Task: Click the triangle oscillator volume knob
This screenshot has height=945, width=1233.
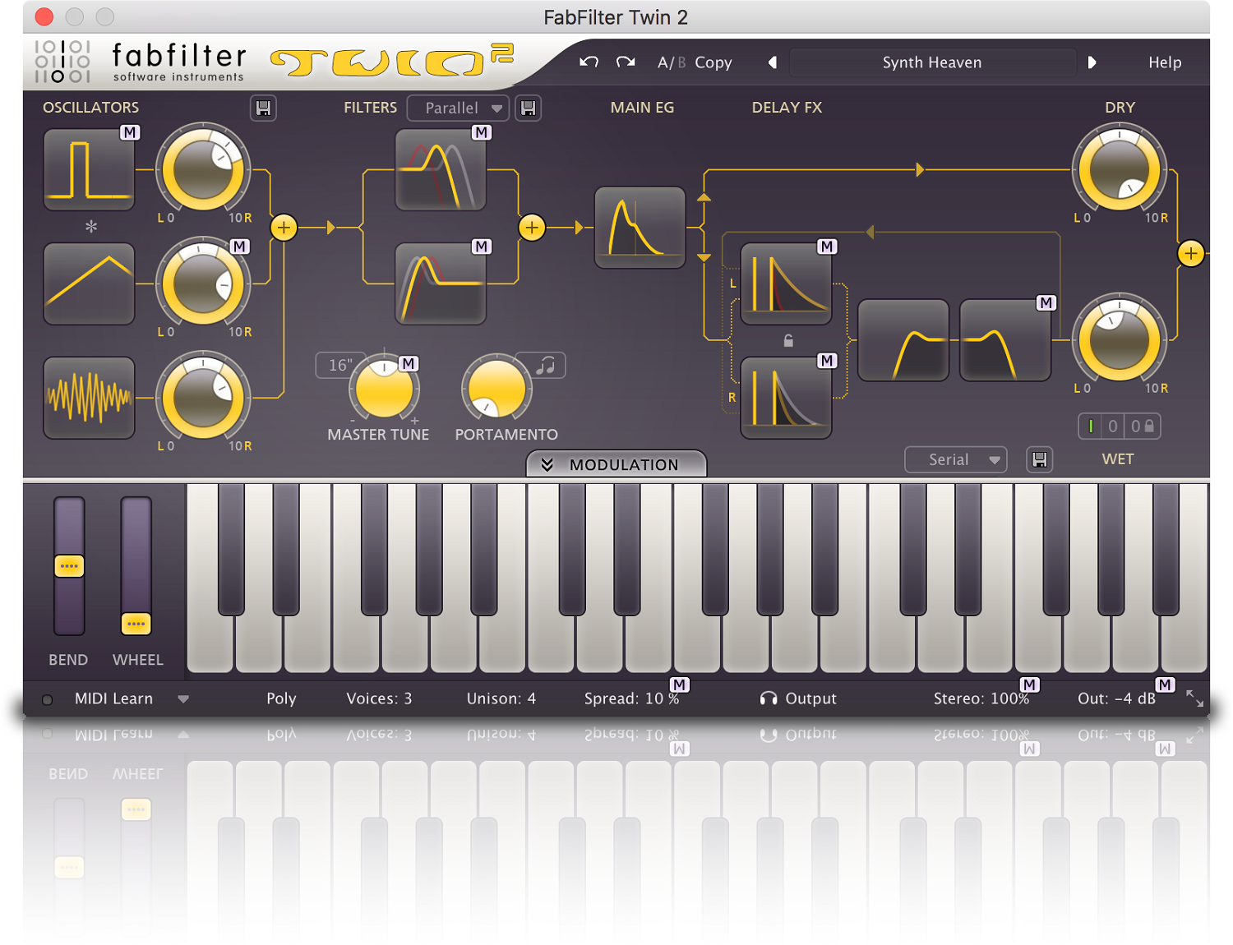Action: [x=202, y=284]
